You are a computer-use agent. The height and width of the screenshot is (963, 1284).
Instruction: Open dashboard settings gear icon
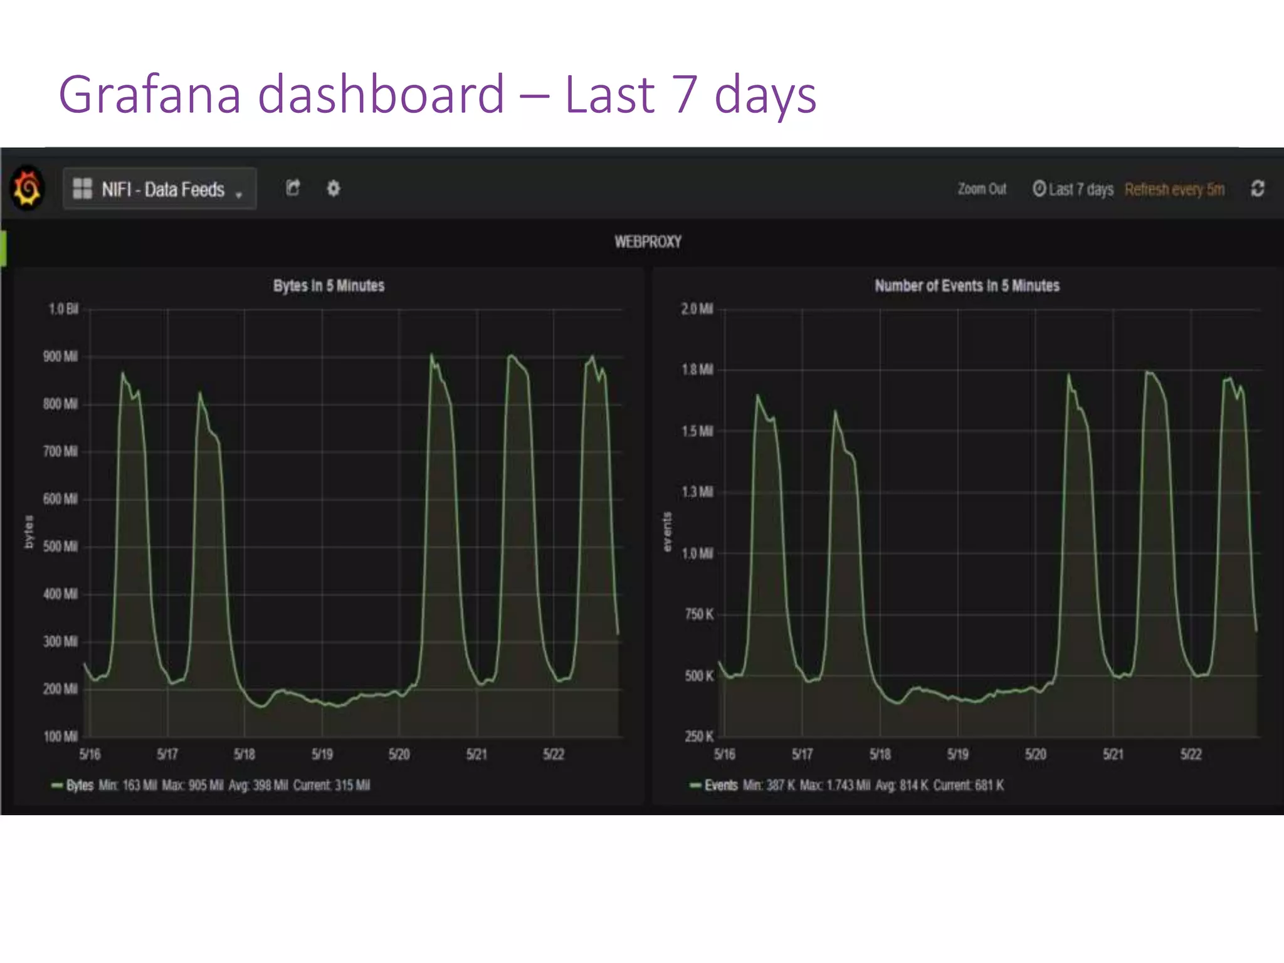pyautogui.click(x=334, y=188)
